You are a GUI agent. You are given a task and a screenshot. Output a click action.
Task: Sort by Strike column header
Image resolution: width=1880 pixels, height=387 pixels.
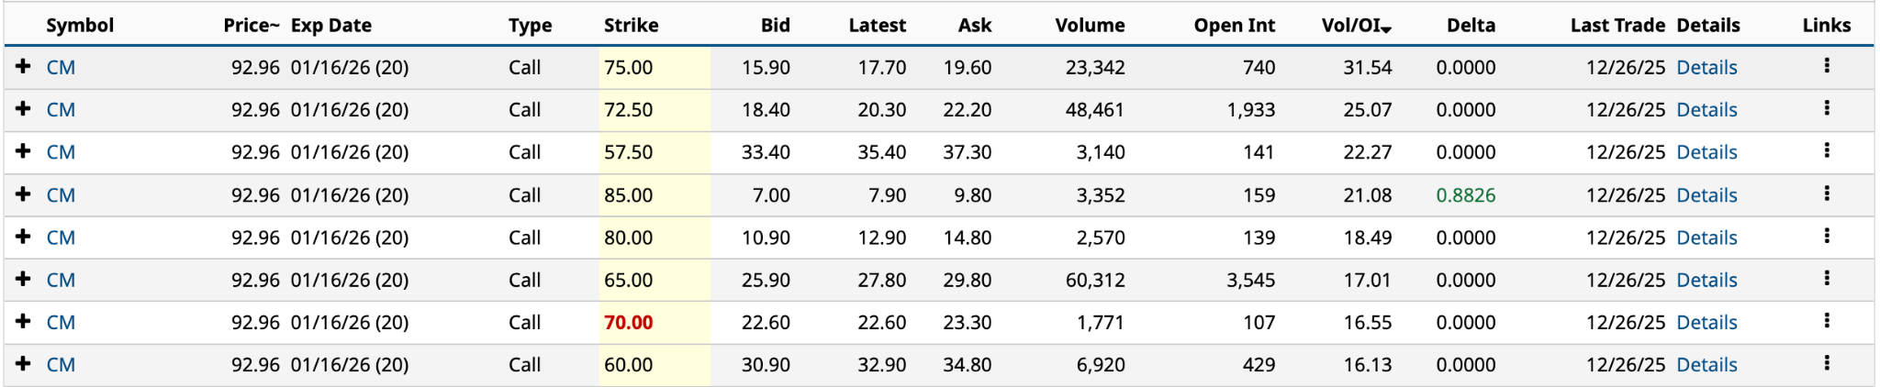click(631, 26)
